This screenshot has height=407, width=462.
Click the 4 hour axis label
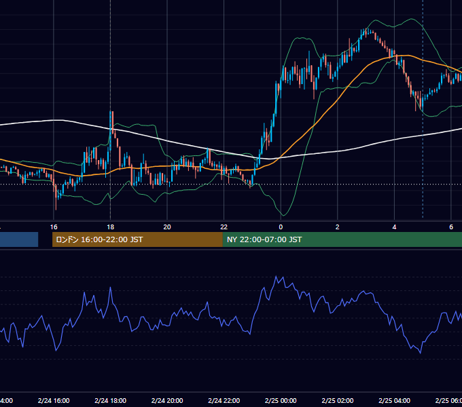394,227
